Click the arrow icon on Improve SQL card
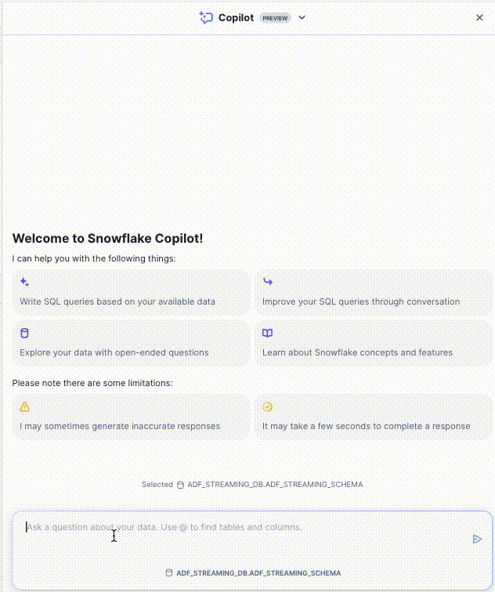495x592 pixels. (268, 282)
